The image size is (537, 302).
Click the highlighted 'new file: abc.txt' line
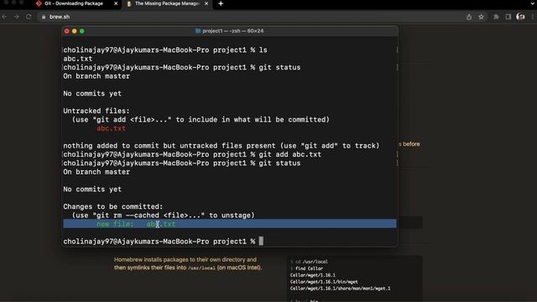[x=230, y=224]
